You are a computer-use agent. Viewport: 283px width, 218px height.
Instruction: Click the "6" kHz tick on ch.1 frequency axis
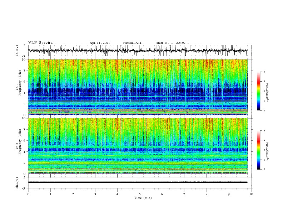point(25,82)
